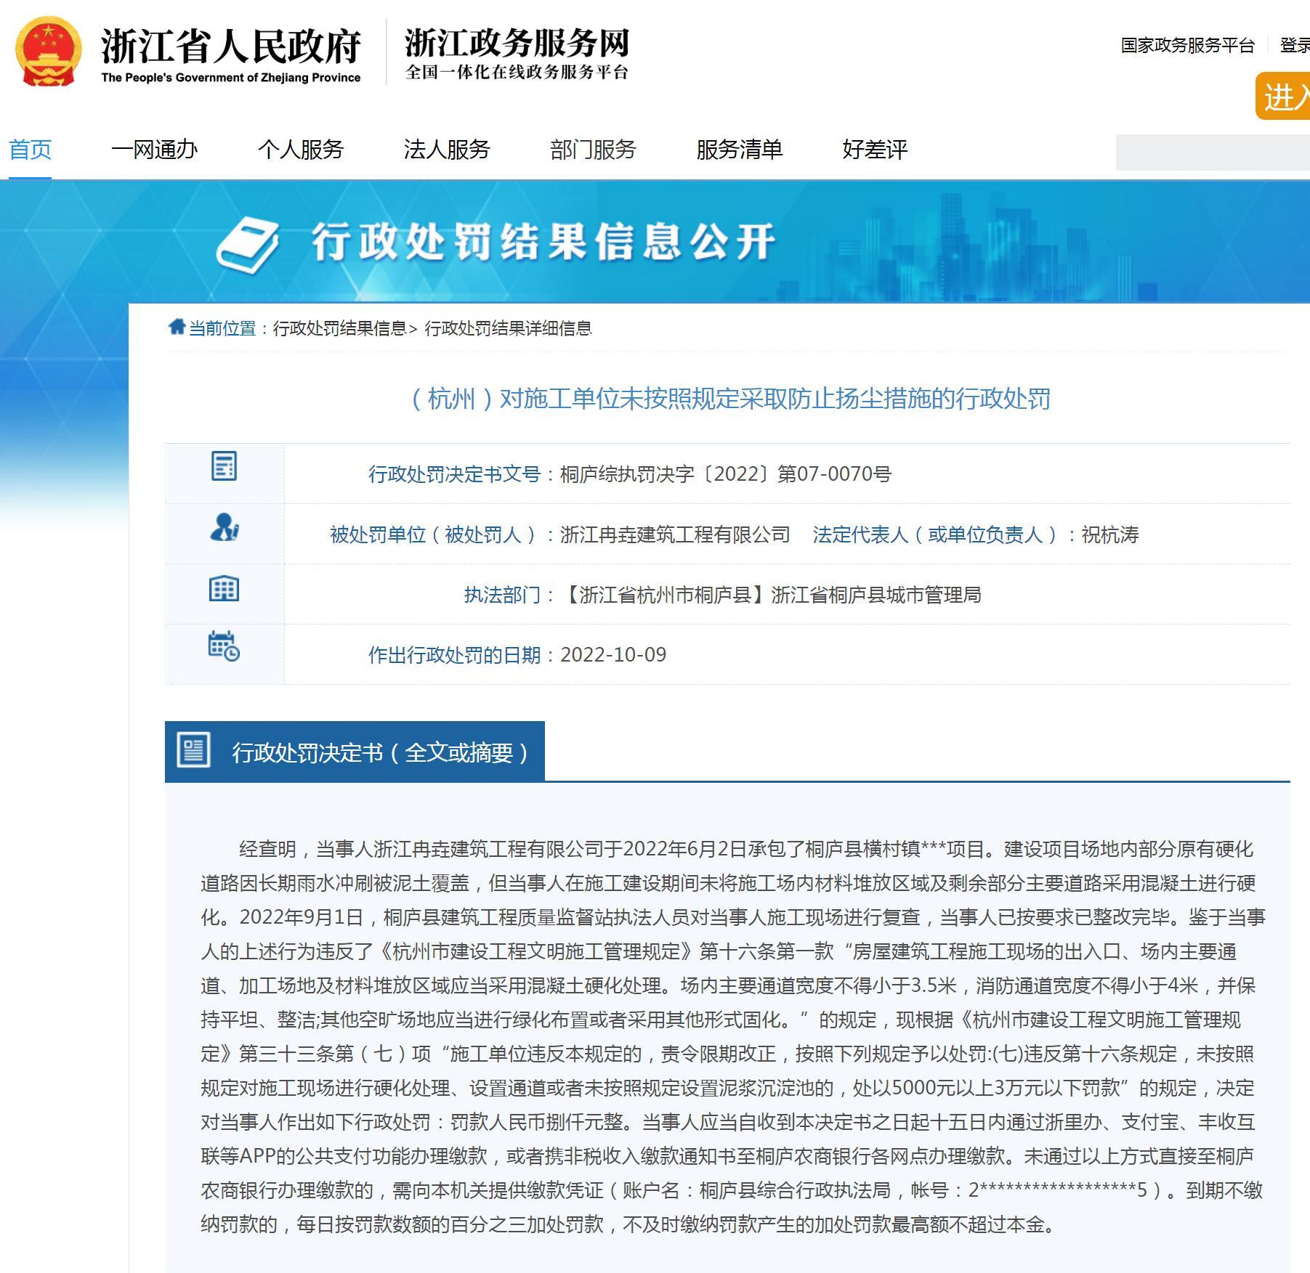
Task: Open the 好差评 menu item
Action: (875, 150)
